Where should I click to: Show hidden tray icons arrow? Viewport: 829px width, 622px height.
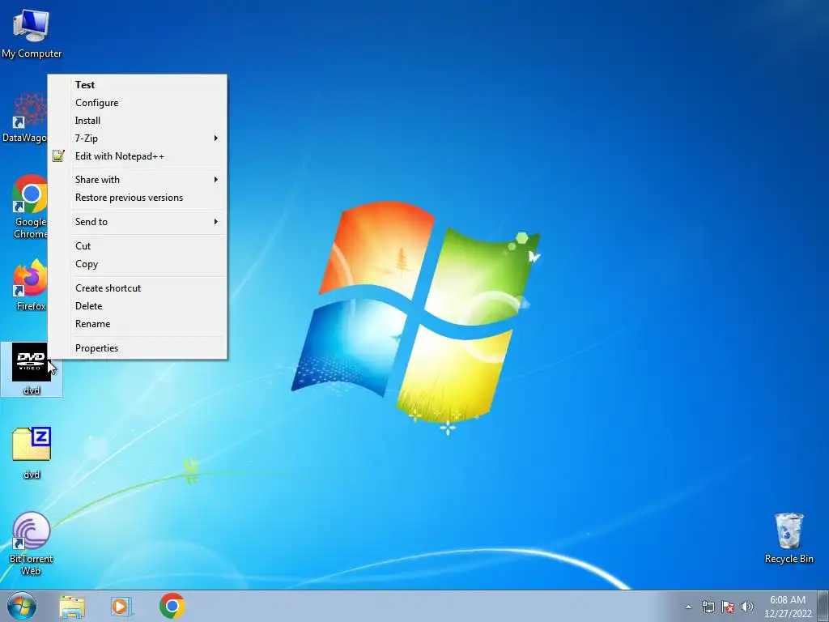[x=688, y=607]
